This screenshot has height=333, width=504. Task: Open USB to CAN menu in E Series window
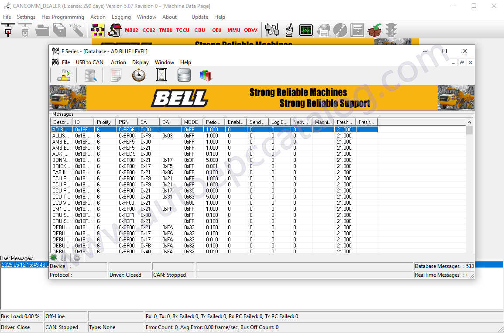(x=90, y=62)
